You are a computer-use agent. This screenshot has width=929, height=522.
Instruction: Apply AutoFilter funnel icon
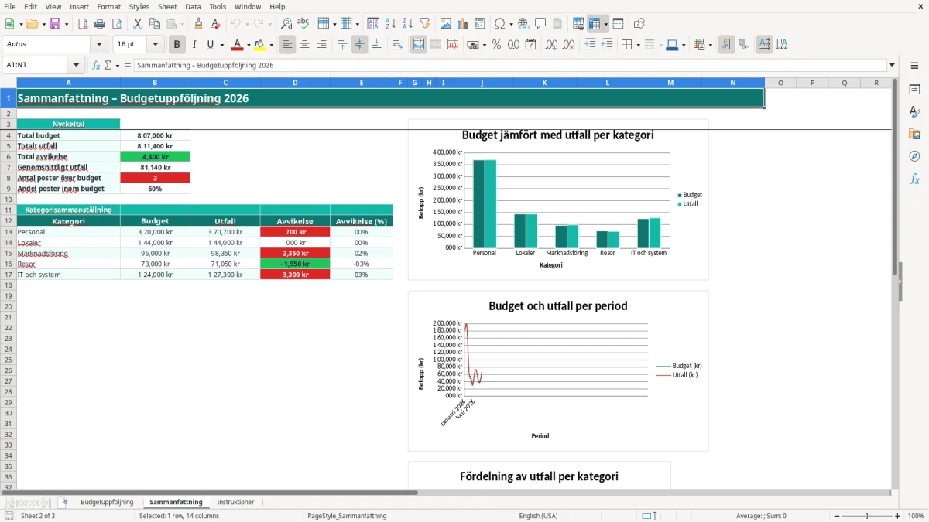click(425, 24)
